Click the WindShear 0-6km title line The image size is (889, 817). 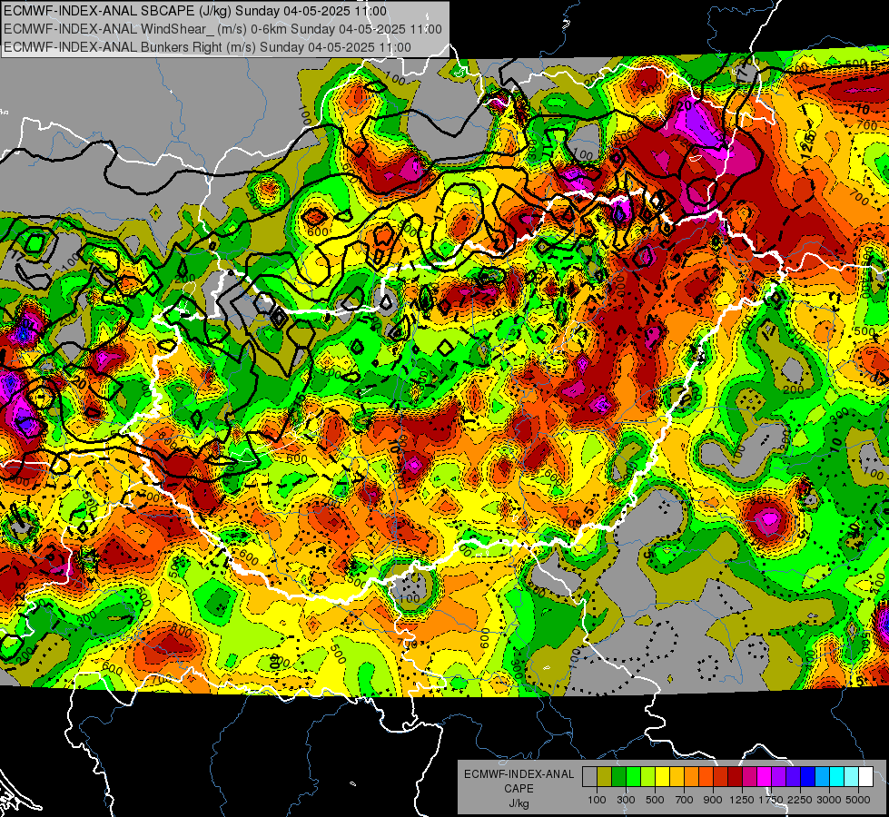pyautogui.click(x=222, y=29)
